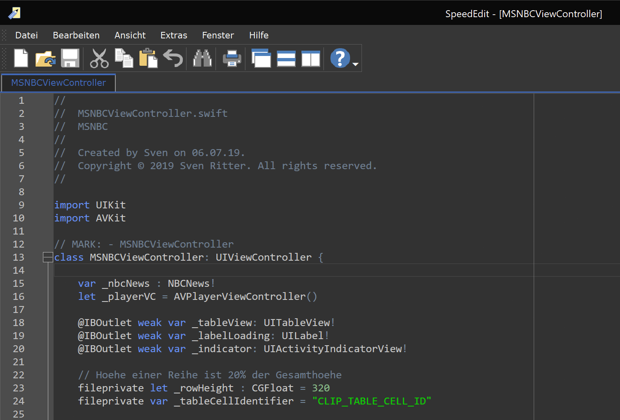620x420 pixels.
Task: Click the 'Created by Sven on 06.07.19.' comment
Action: coord(161,152)
